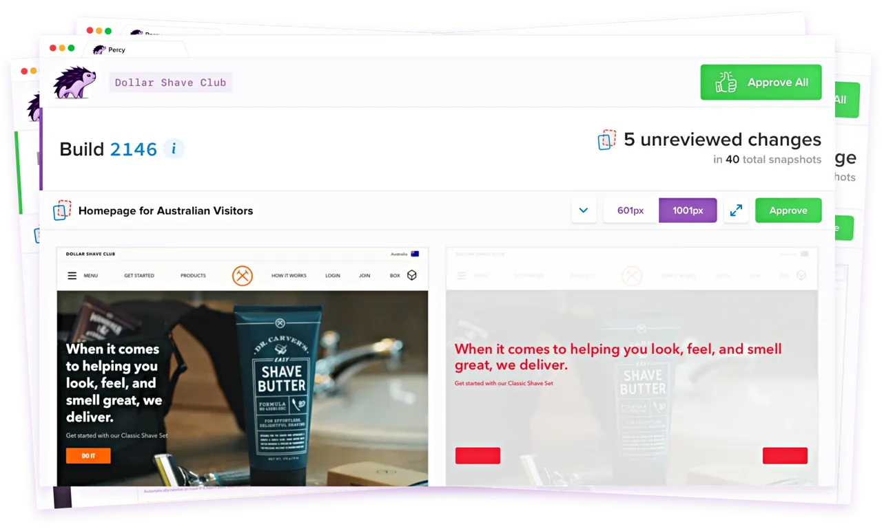Click PRODUCTS in snapshot navigation
882x531 pixels.
(x=193, y=276)
